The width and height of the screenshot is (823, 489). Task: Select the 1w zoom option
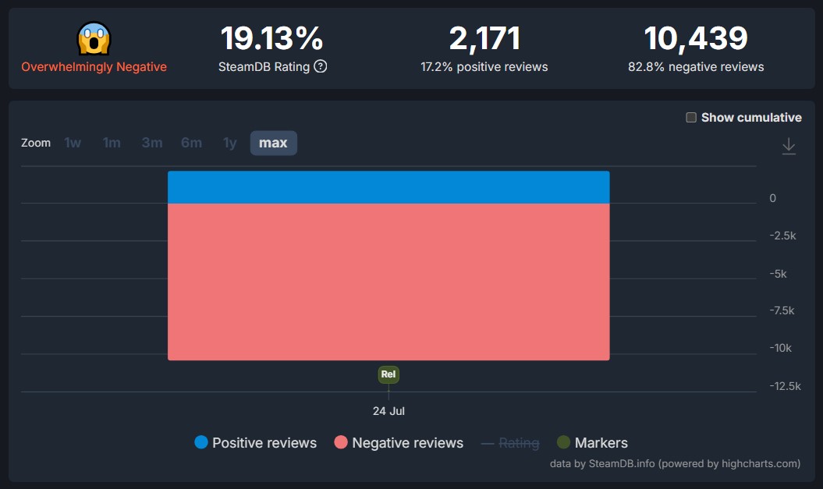[x=73, y=143]
